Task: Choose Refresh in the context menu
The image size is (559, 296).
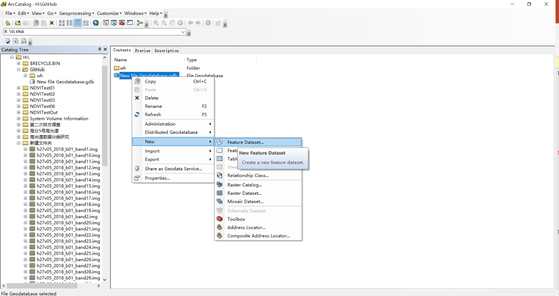Action: 173,115
